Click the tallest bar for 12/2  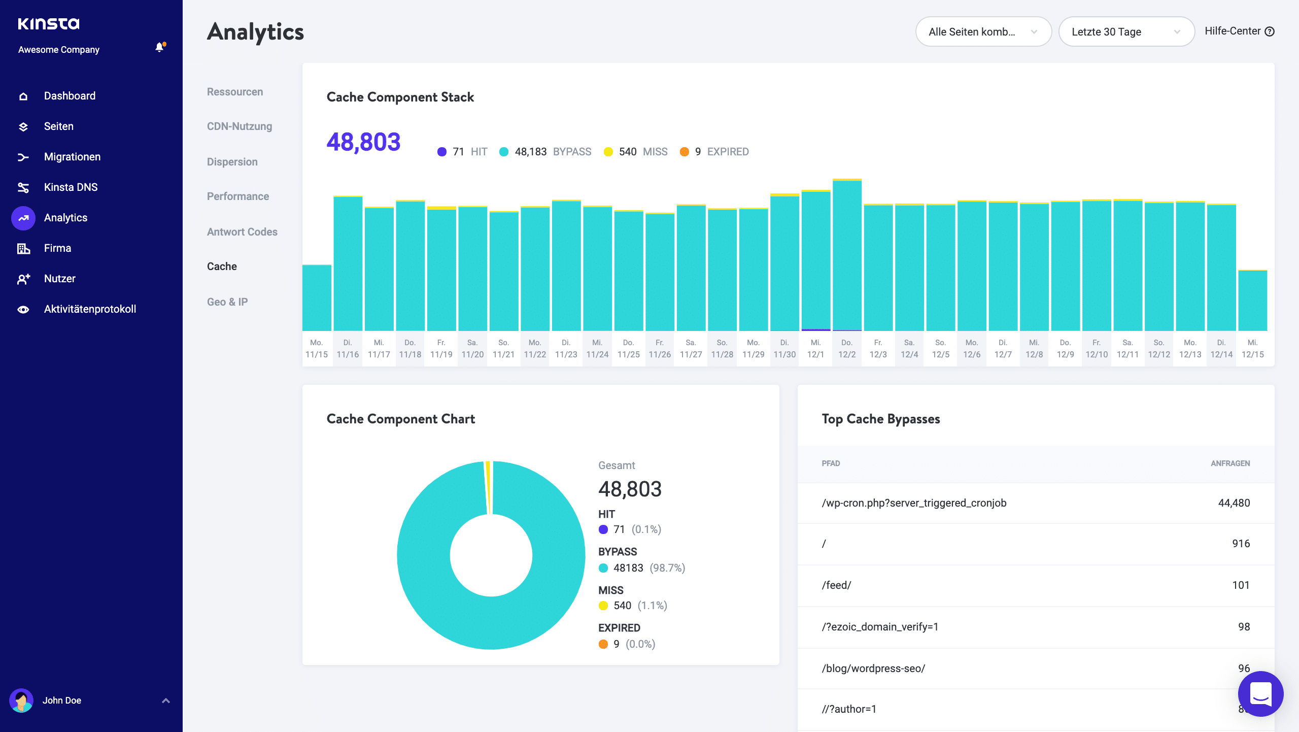coord(846,254)
